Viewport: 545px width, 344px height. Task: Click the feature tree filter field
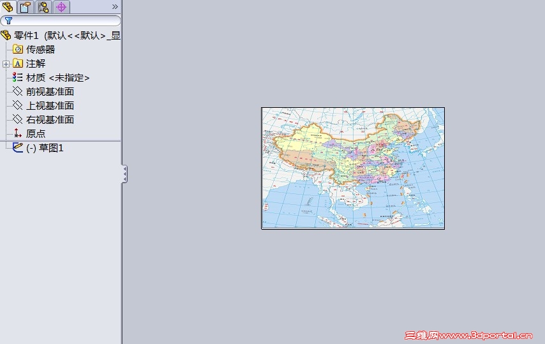pyautogui.click(x=61, y=21)
